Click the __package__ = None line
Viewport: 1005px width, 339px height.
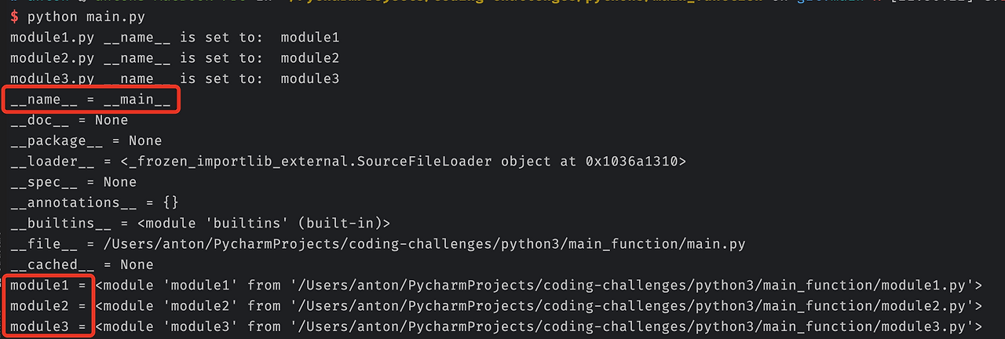86,141
